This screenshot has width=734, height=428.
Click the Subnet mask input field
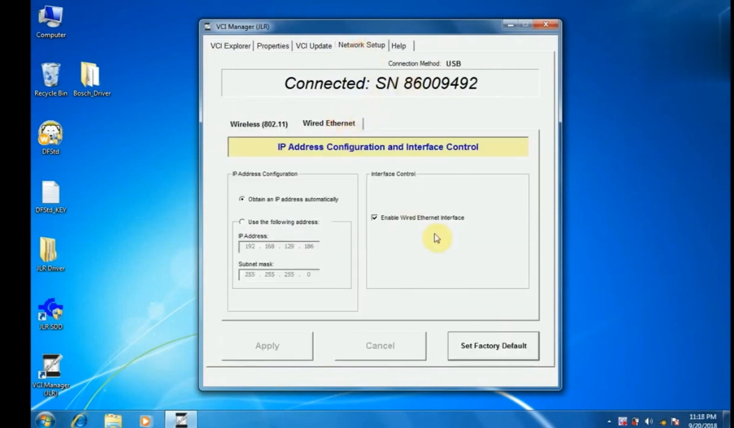pyautogui.click(x=279, y=275)
